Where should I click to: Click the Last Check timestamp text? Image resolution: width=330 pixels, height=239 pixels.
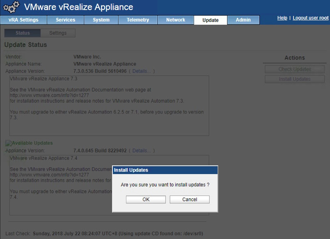118,234
